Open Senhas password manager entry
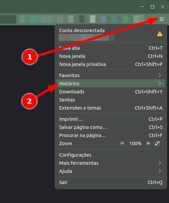Image resolution: width=169 pixels, height=203 pixels. 111,100
